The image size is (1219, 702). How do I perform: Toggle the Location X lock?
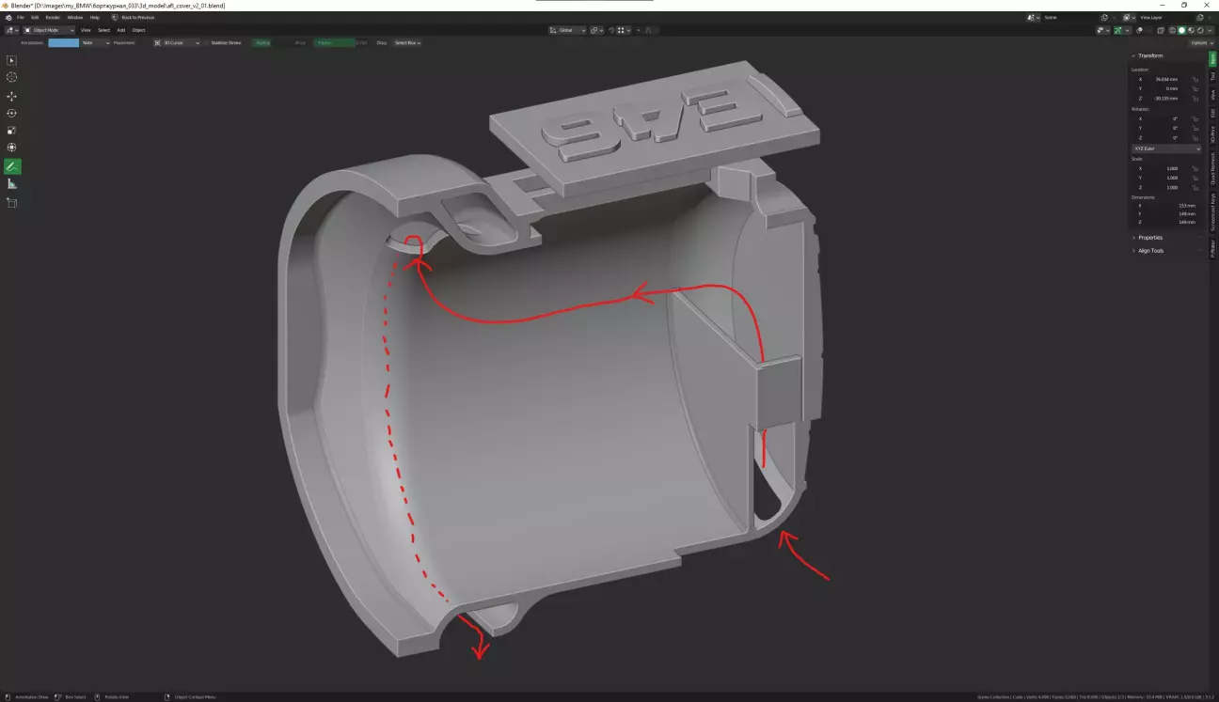(x=1195, y=79)
